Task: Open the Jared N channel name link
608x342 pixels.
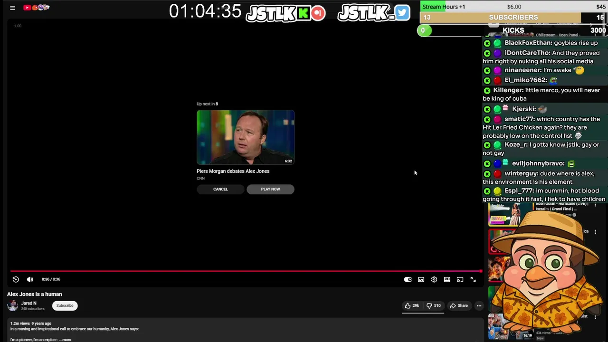Action: click(x=28, y=303)
